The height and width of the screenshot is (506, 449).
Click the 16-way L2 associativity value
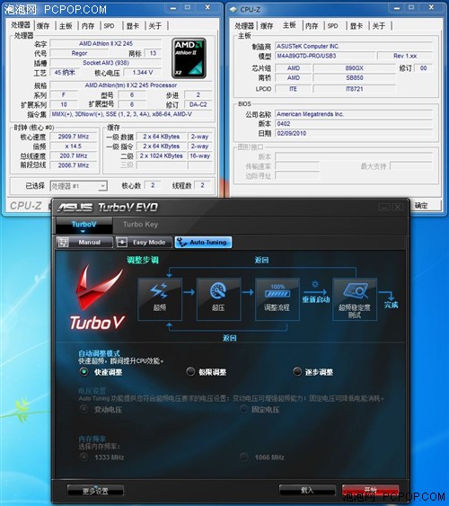(x=200, y=155)
